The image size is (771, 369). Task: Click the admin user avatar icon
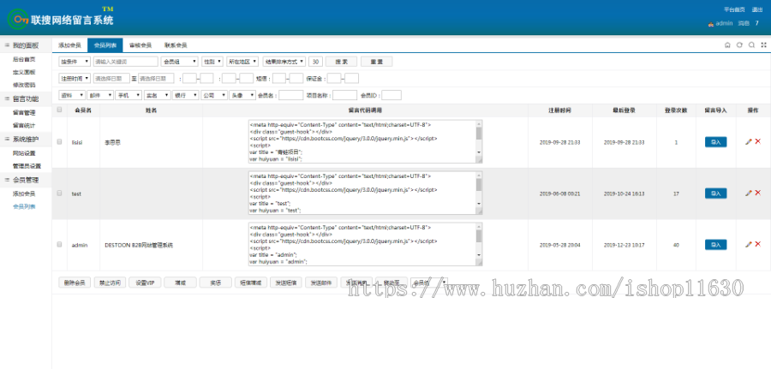[x=710, y=24]
